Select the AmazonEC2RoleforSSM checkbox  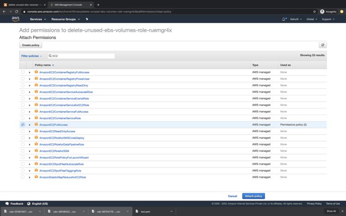click(23, 151)
